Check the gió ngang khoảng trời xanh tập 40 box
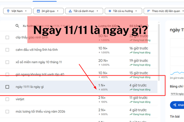Image resolution: width=184 pixels, height=122 pixels. click(x=7, y=75)
